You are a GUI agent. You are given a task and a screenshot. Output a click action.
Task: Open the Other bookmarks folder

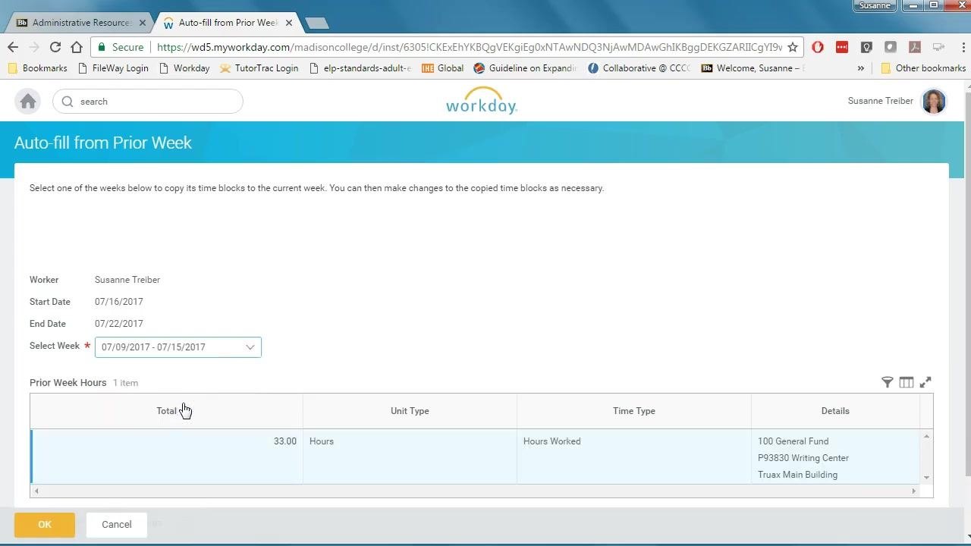[x=923, y=68]
